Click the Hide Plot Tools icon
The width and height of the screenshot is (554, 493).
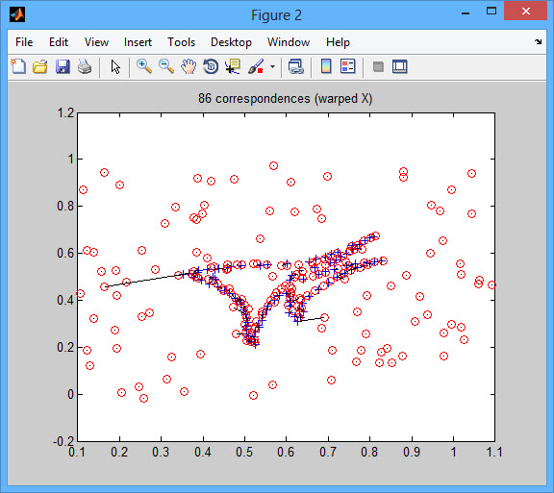(378, 66)
